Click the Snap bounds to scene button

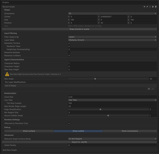pyautogui.click(x=79, y=29)
